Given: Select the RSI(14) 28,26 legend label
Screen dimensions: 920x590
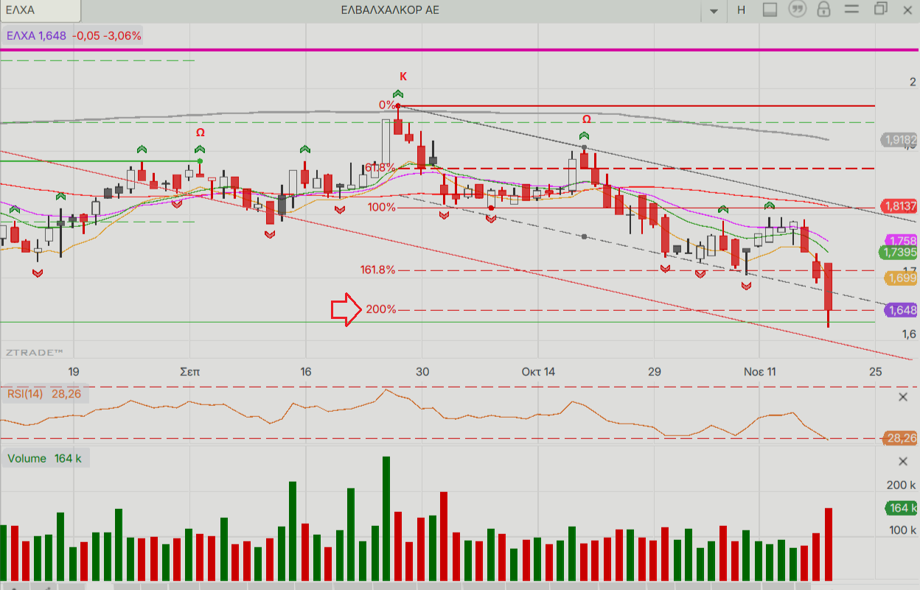Looking at the screenshot, I should pyautogui.click(x=46, y=394).
